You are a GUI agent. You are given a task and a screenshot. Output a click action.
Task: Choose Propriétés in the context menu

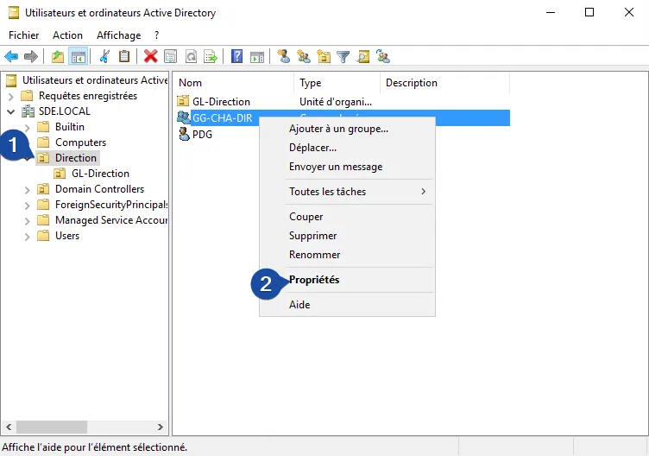314,280
